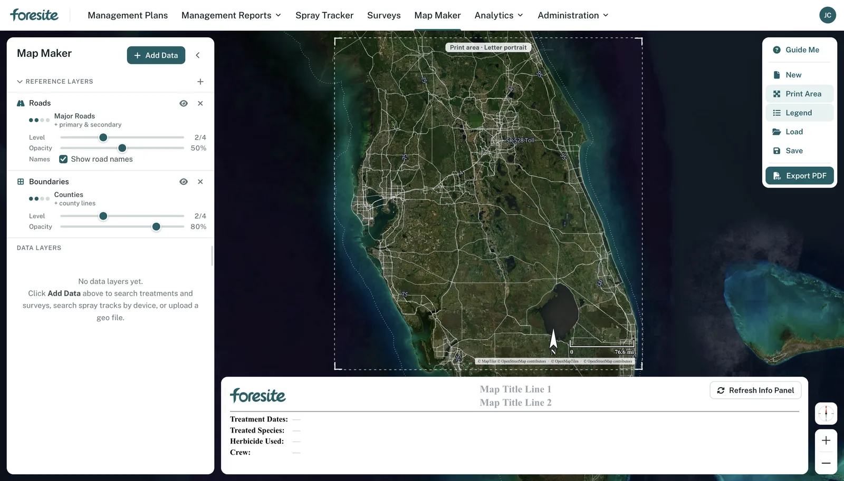Hide the Boundaries layer with eye icon

pyautogui.click(x=184, y=182)
